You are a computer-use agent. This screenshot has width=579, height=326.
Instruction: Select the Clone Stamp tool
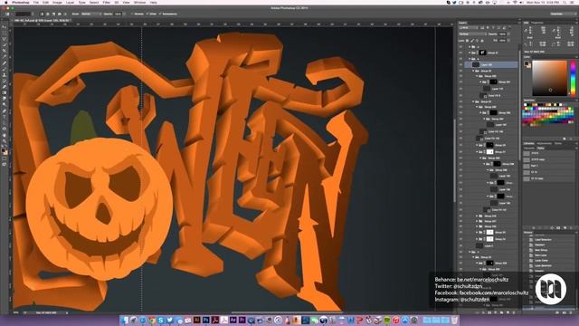coord(5,75)
